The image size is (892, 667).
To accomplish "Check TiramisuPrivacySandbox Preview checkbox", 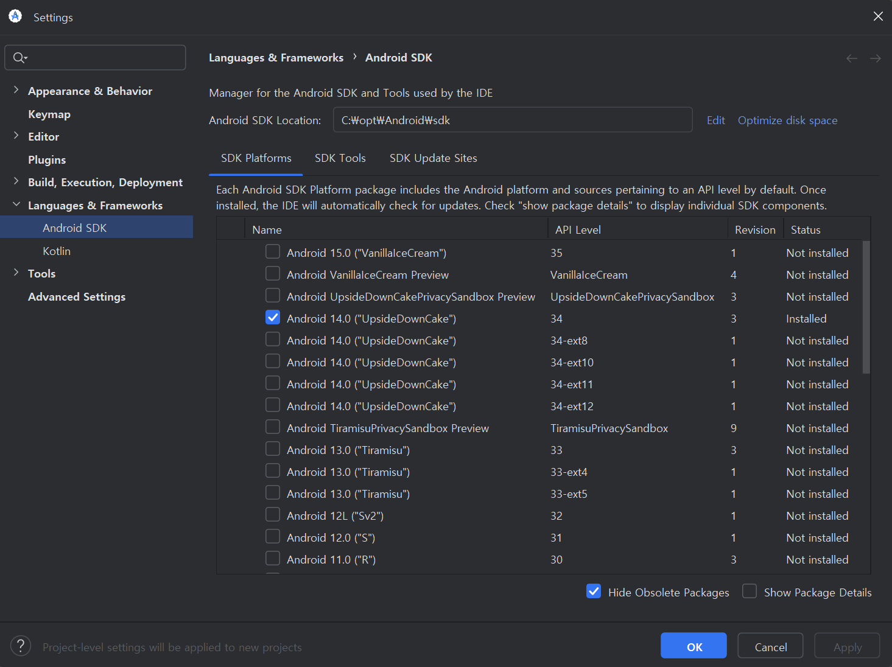I will pos(273,427).
